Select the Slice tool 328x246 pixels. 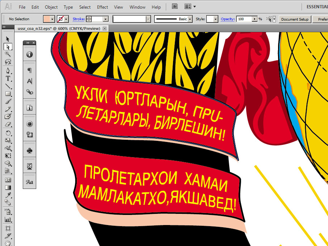8,236
